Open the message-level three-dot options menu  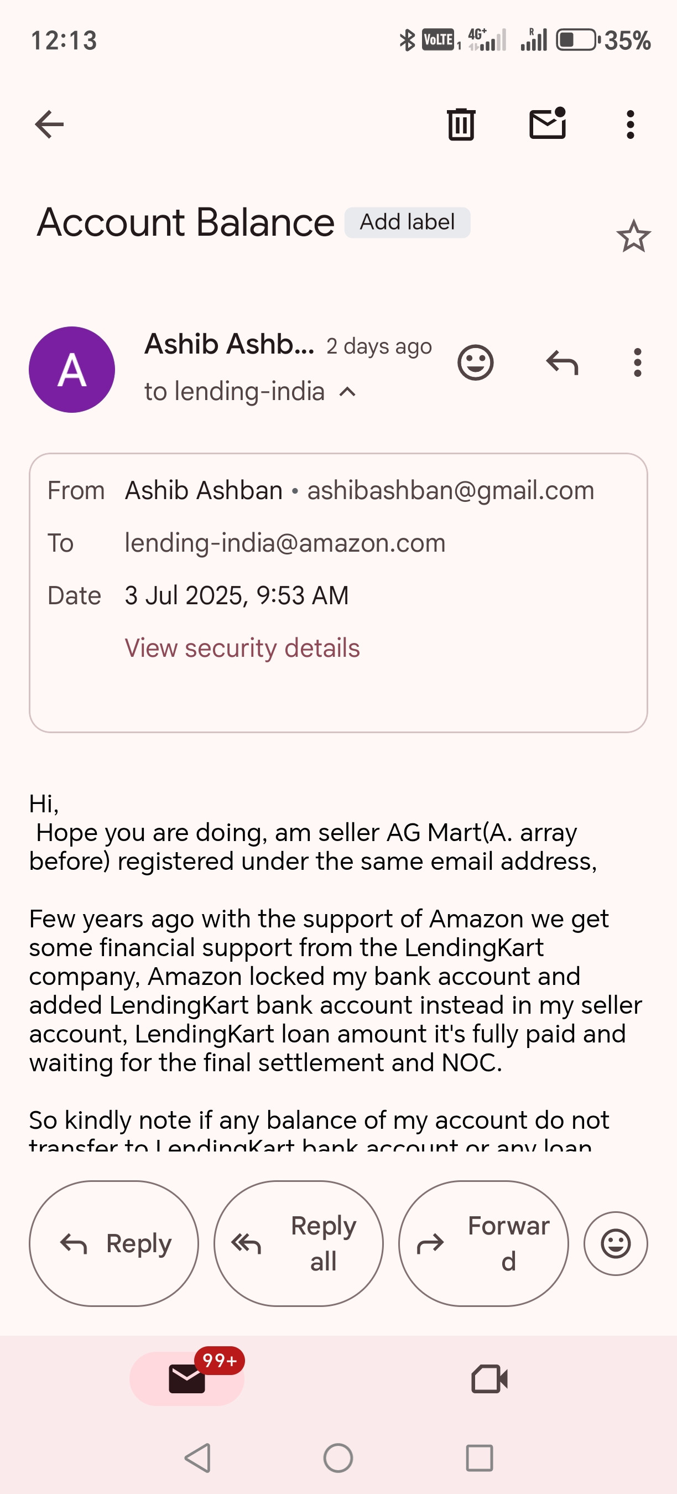point(638,362)
